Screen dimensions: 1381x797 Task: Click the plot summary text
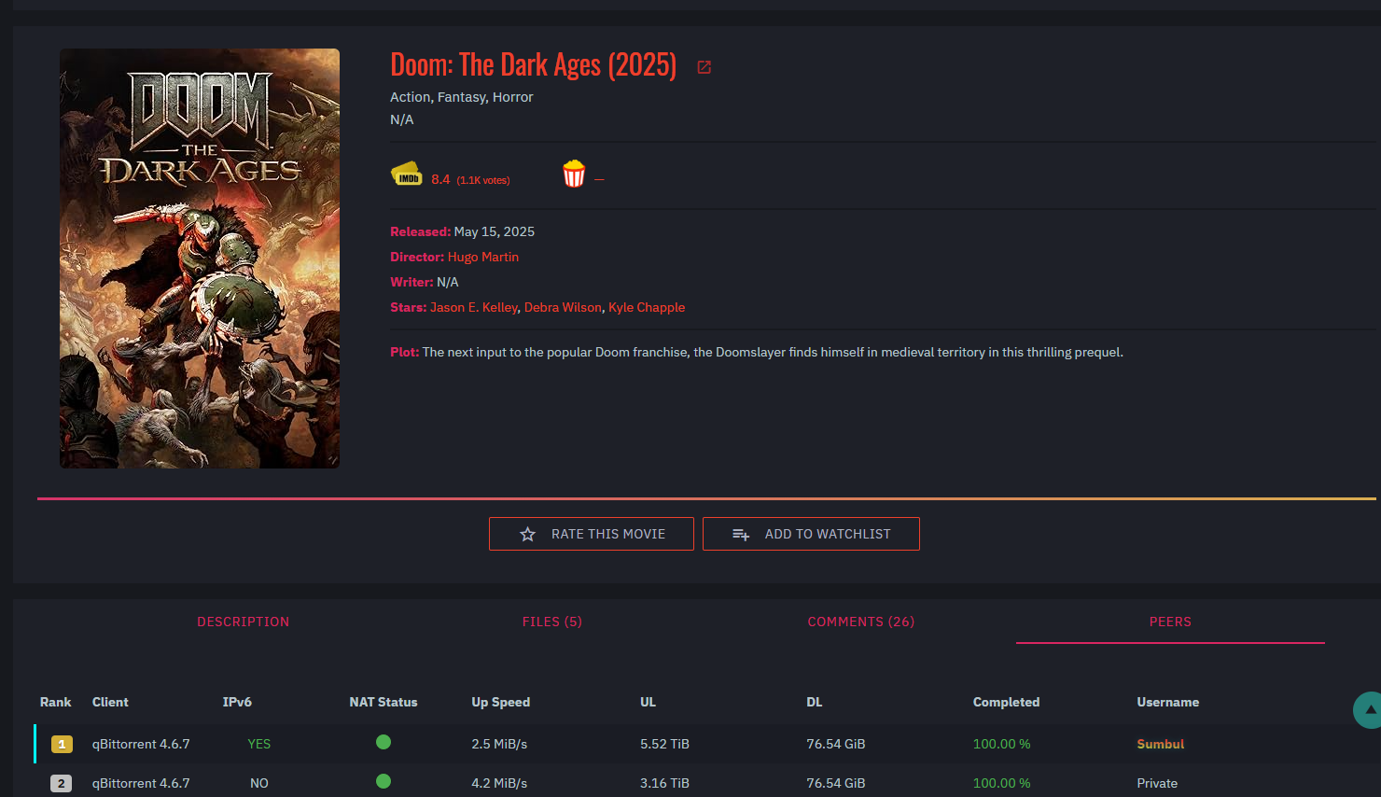773,352
